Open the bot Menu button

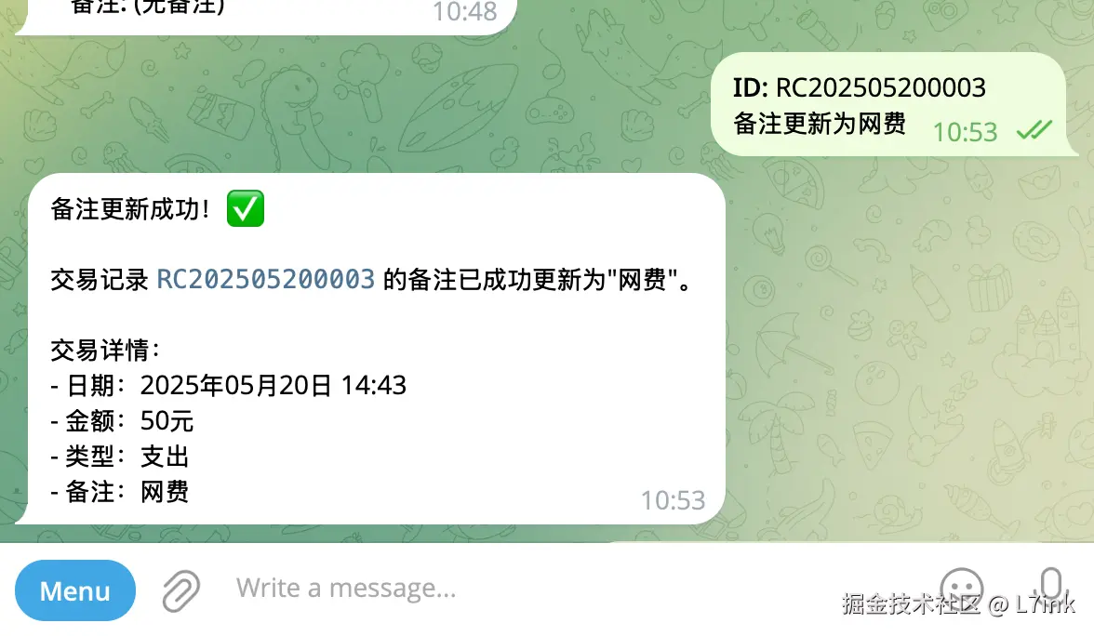pos(75,590)
